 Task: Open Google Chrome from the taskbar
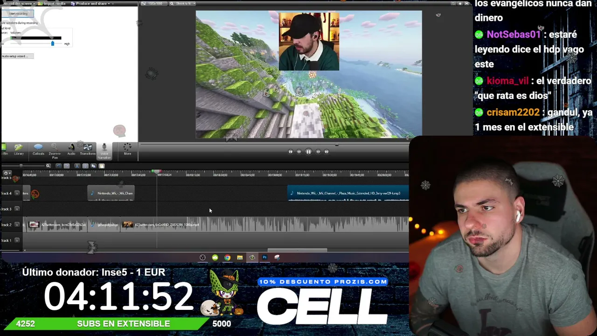[227, 257]
